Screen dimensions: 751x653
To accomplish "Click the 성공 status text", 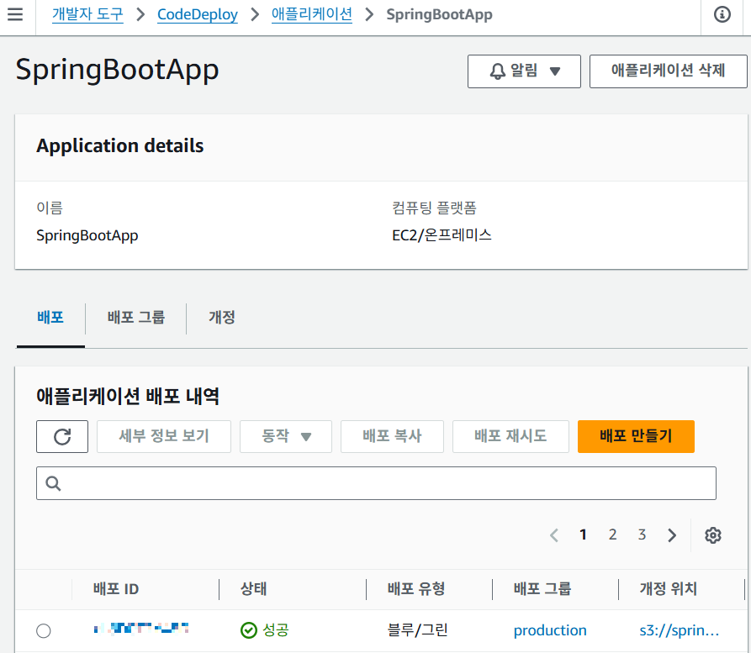I will click(x=275, y=630).
